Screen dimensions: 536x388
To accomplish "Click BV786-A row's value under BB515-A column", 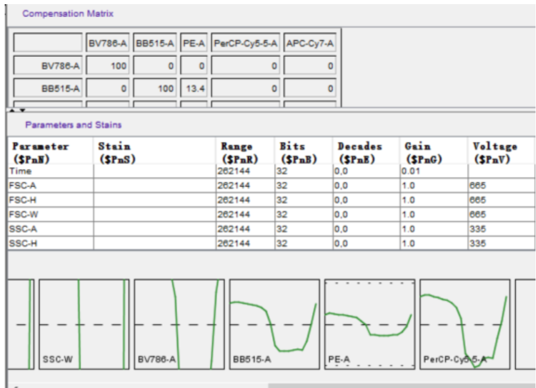I will point(155,65).
